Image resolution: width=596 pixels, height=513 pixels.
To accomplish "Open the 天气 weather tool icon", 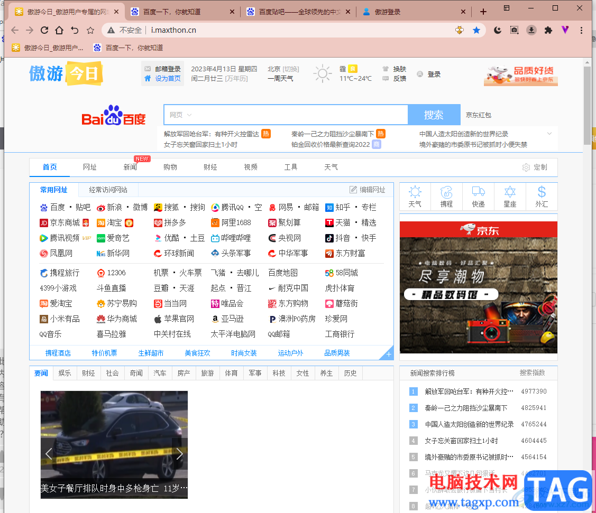I will pos(415,197).
